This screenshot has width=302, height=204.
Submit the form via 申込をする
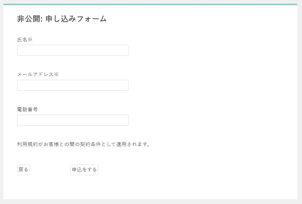pos(84,169)
